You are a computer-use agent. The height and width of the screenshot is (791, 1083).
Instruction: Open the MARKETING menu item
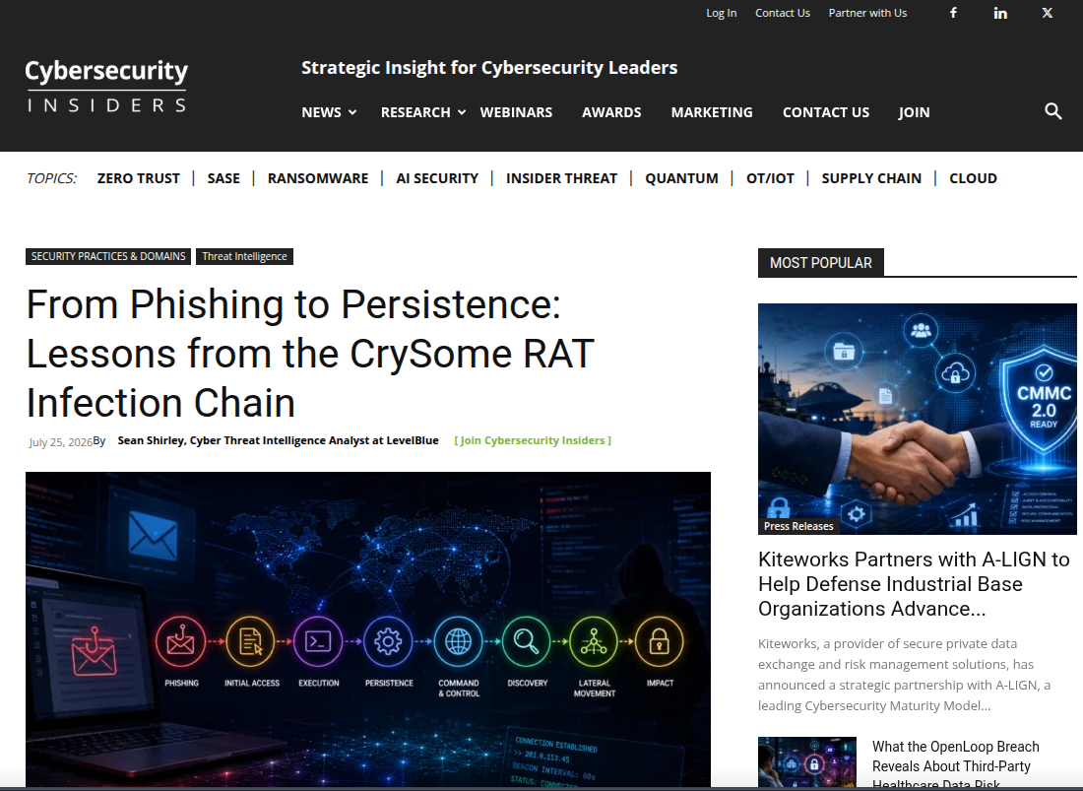pyautogui.click(x=712, y=112)
